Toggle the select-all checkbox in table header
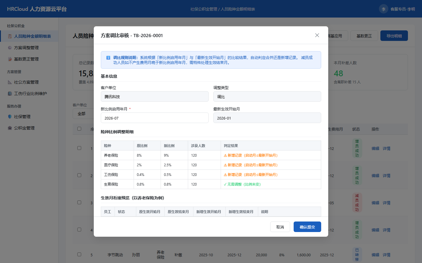Viewport: 422px width, 263px height. (x=79, y=129)
